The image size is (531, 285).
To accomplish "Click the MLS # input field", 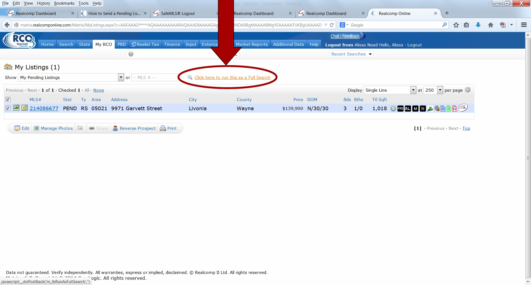I will pyautogui.click(x=155, y=77).
